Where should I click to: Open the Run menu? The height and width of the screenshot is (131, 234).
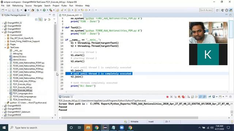tap(71, 6)
